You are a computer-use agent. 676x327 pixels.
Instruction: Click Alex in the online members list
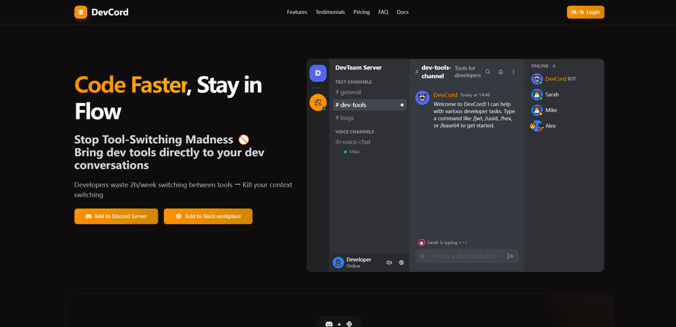551,126
